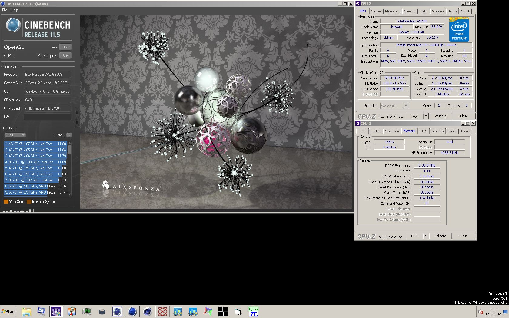Click Close in the bottom CPU-Z window
Screen dimensions: 509x318
point(464,236)
